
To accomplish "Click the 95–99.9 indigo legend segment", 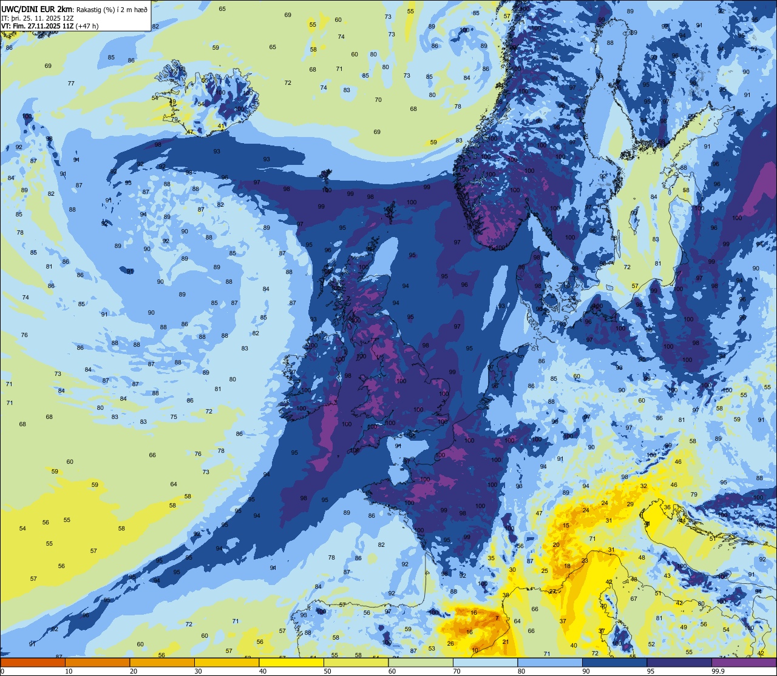I will pos(679,662).
